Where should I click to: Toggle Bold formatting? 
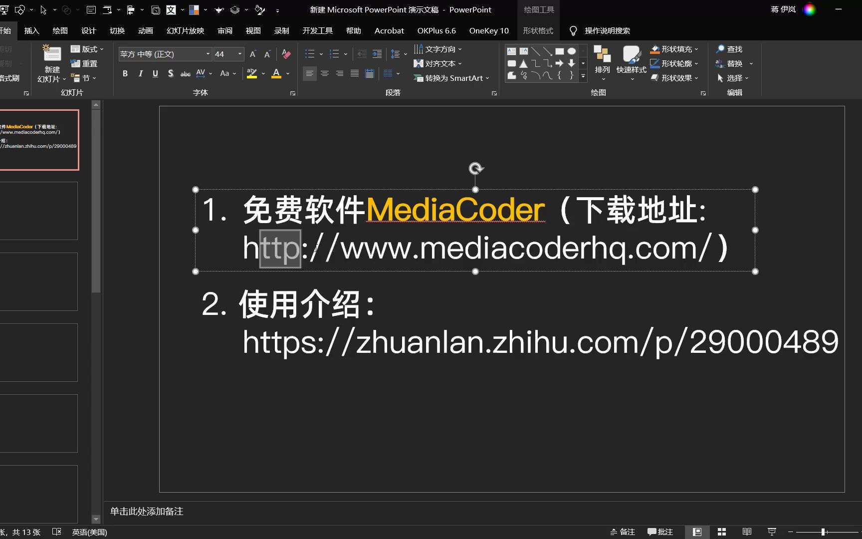125,73
